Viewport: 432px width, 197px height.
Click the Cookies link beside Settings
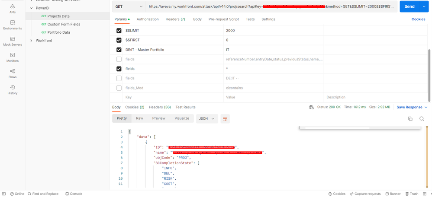(x=418, y=19)
